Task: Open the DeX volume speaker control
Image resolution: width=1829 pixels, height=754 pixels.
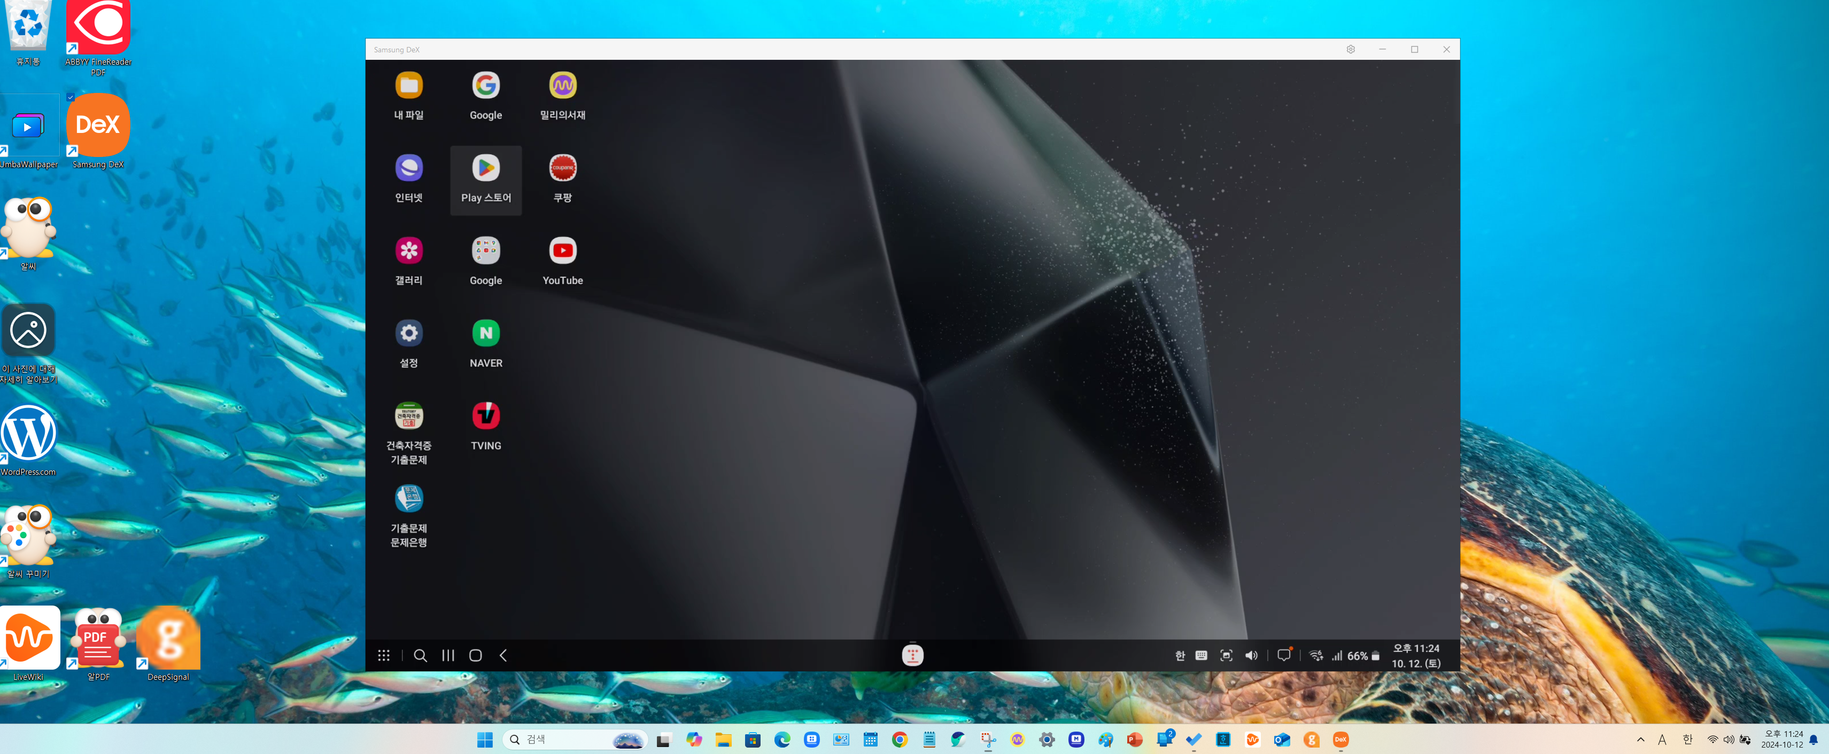Action: click(x=1251, y=655)
